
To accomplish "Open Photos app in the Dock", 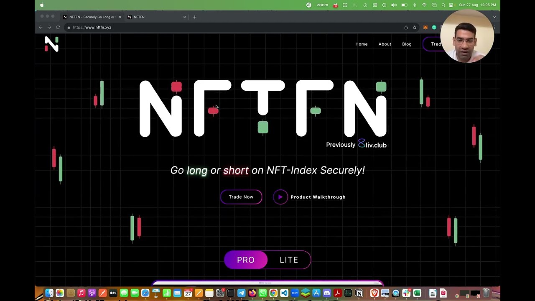I will [x=60, y=293].
